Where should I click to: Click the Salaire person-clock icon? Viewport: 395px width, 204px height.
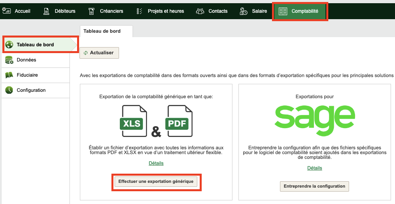tap(243, 11)
